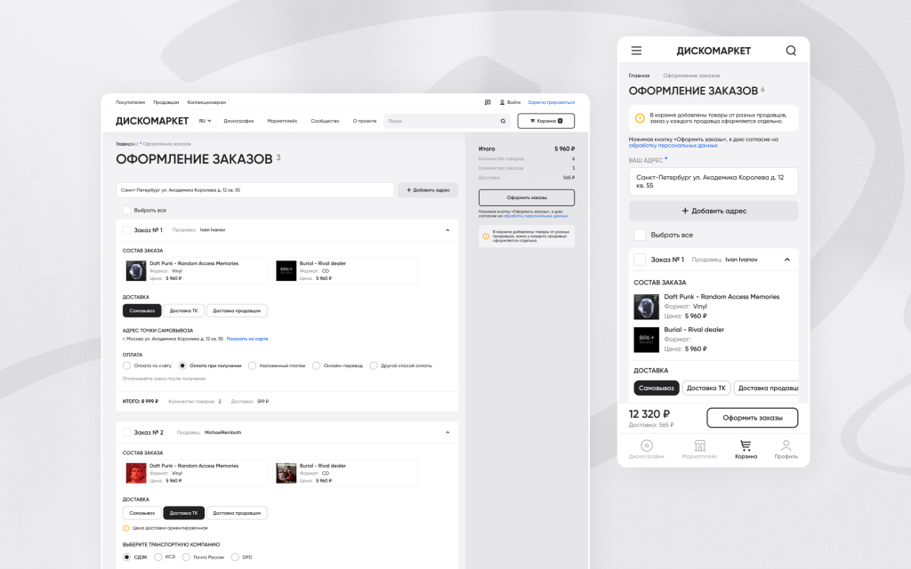
Task: Click Зарегистрироваться link
Action: point(551,102)
